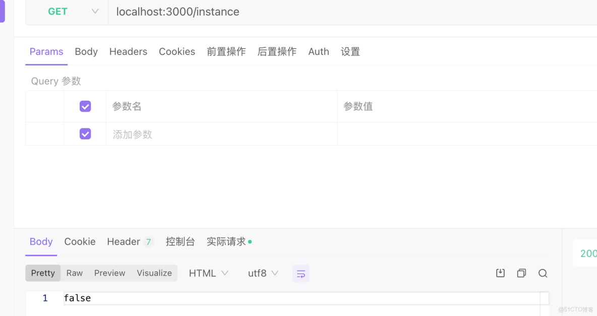This screenshot has width=597, height=316.
Task: Click the copy response icon
Action: (521, 273)
